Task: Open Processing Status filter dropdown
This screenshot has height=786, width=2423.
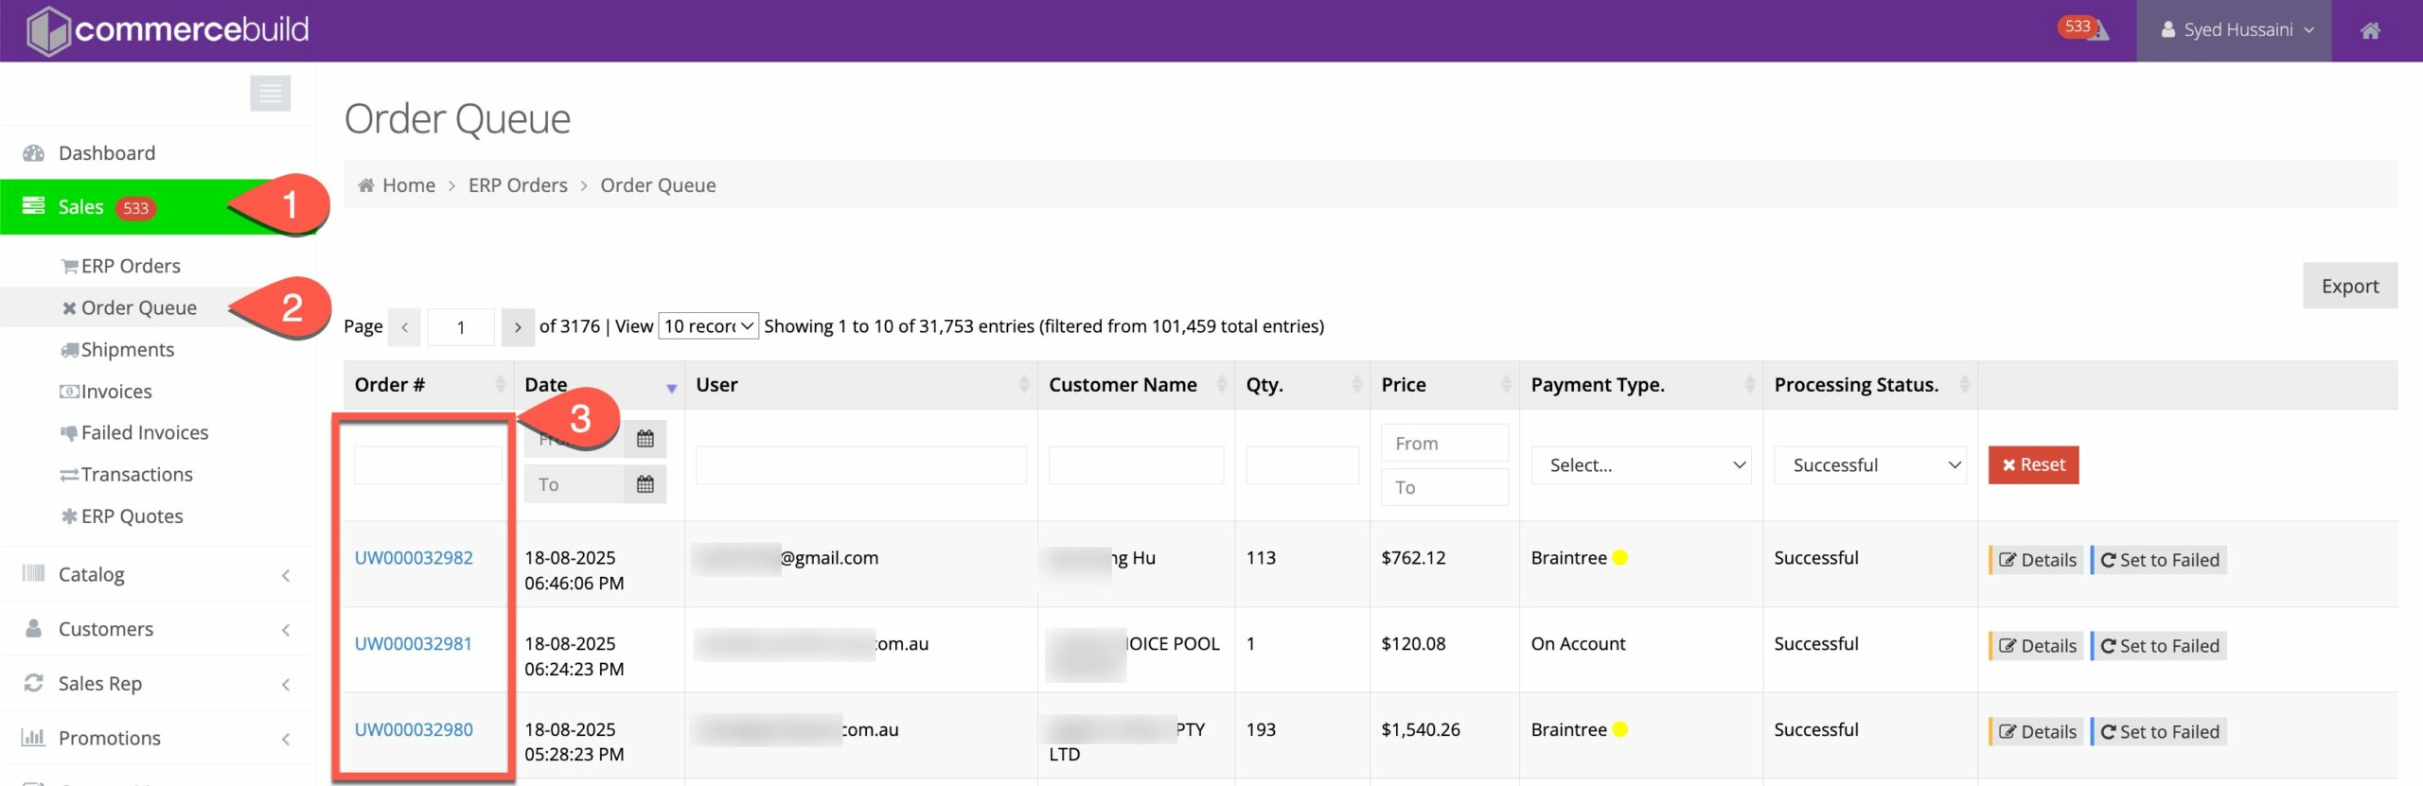Action: click(1869, 465)
